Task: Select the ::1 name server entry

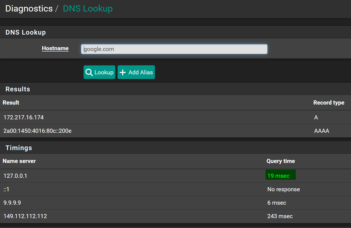Action: 6,189
